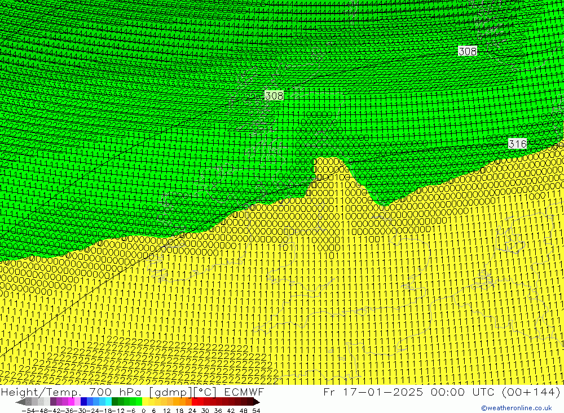
Task: Open the weatheronline.co.uk copyright link
Action: tap(517, 408)
